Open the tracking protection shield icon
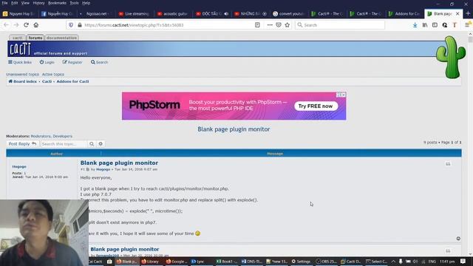This screenshot has width=473, height=266. [71, 25]
